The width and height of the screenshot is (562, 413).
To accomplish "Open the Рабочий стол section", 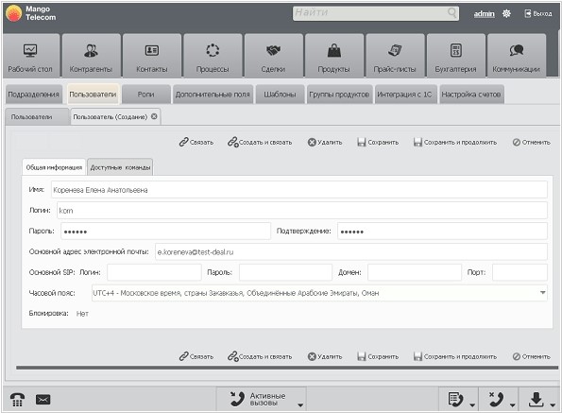I will pos(30,56).
